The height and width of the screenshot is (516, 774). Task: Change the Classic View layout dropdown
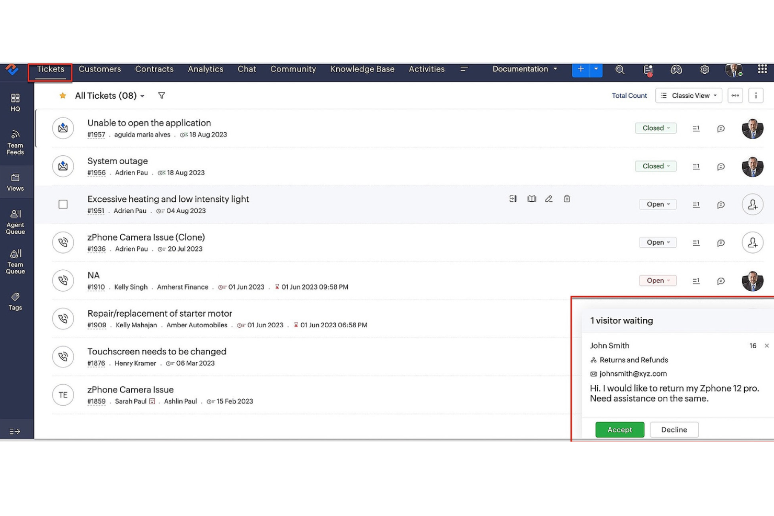tap(688, 95)
